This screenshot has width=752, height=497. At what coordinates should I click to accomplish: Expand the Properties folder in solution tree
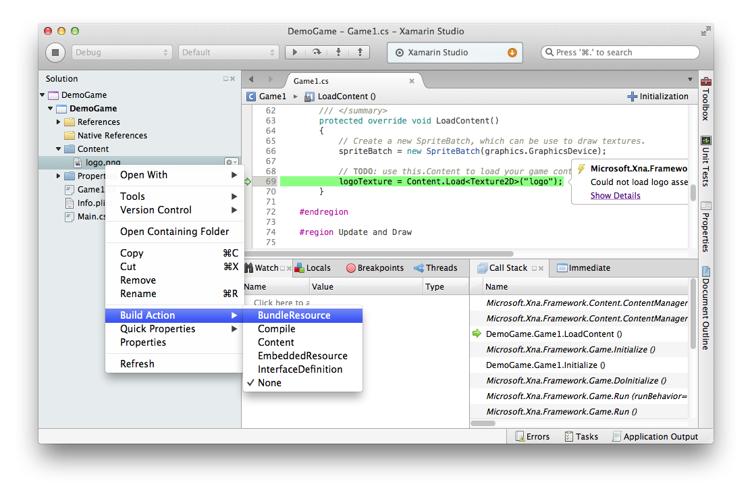point(59,176)
